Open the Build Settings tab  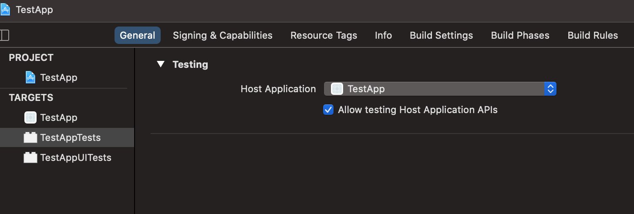pyautogui.click(x=441, y=36)
